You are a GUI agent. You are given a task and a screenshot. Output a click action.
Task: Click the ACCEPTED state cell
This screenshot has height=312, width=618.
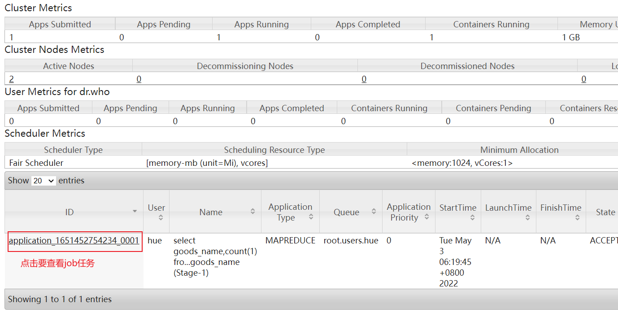point(604,241)
